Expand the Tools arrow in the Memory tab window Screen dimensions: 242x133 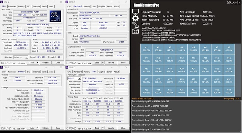coord(37,128)
